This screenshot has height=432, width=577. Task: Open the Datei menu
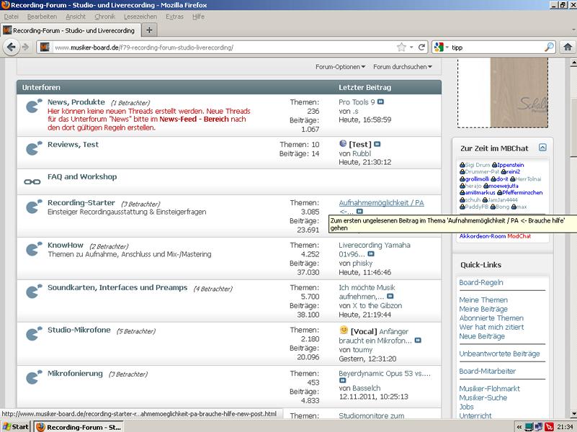click(x=11, y=17)
